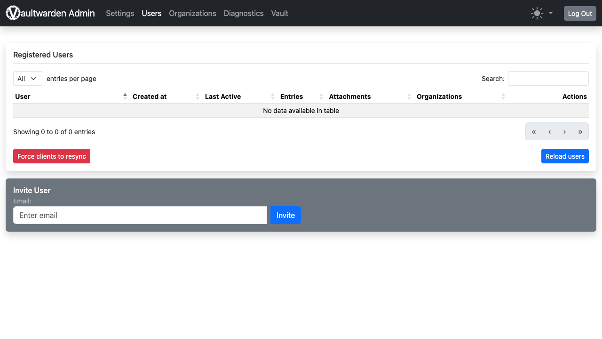Click the Vaultwarden Admin title text
The height and width of the screenshot is (339, 602).
57,13
